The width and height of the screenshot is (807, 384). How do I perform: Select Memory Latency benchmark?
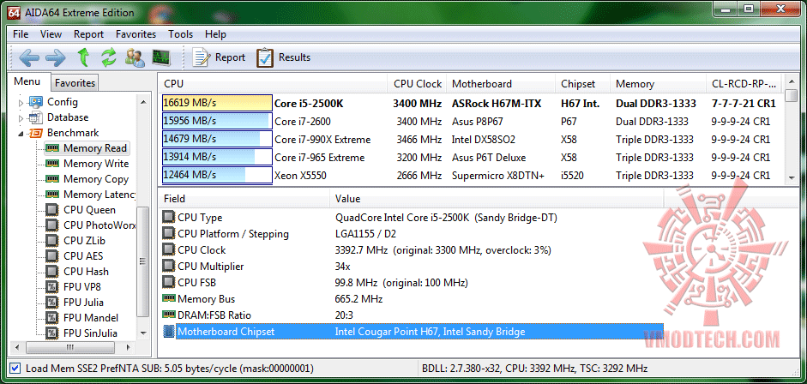(x=99, y=195)
